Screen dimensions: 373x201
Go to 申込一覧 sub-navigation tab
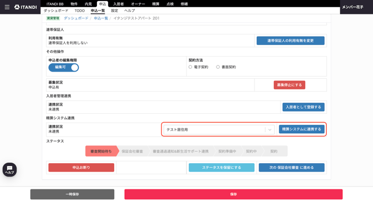coord(98,11)
